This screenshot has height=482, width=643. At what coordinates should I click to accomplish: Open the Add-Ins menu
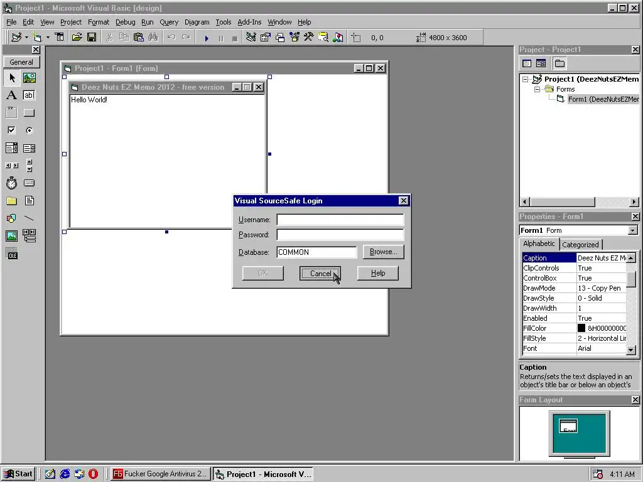(249, 22)
